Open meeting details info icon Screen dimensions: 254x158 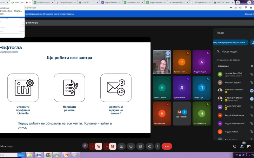[x=235, y=146]
